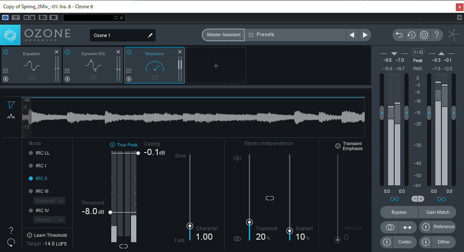The width and height of the screenshot is (464, 252).
Task: Click the host Read automation R button
Action: coord(26,17)
